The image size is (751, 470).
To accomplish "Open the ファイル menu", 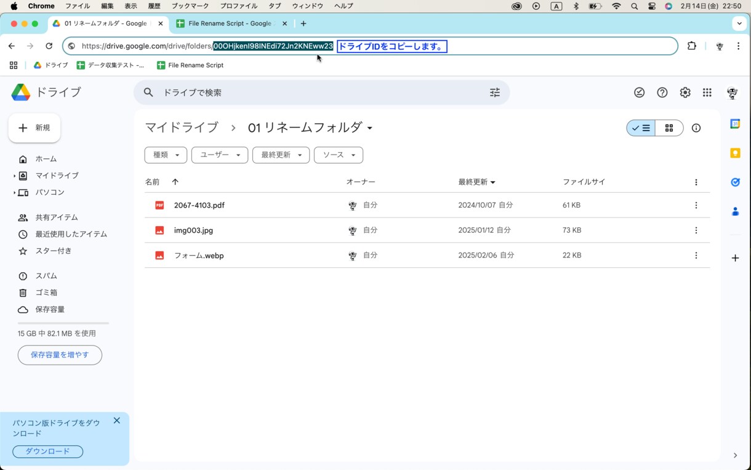I will (78, 6).
